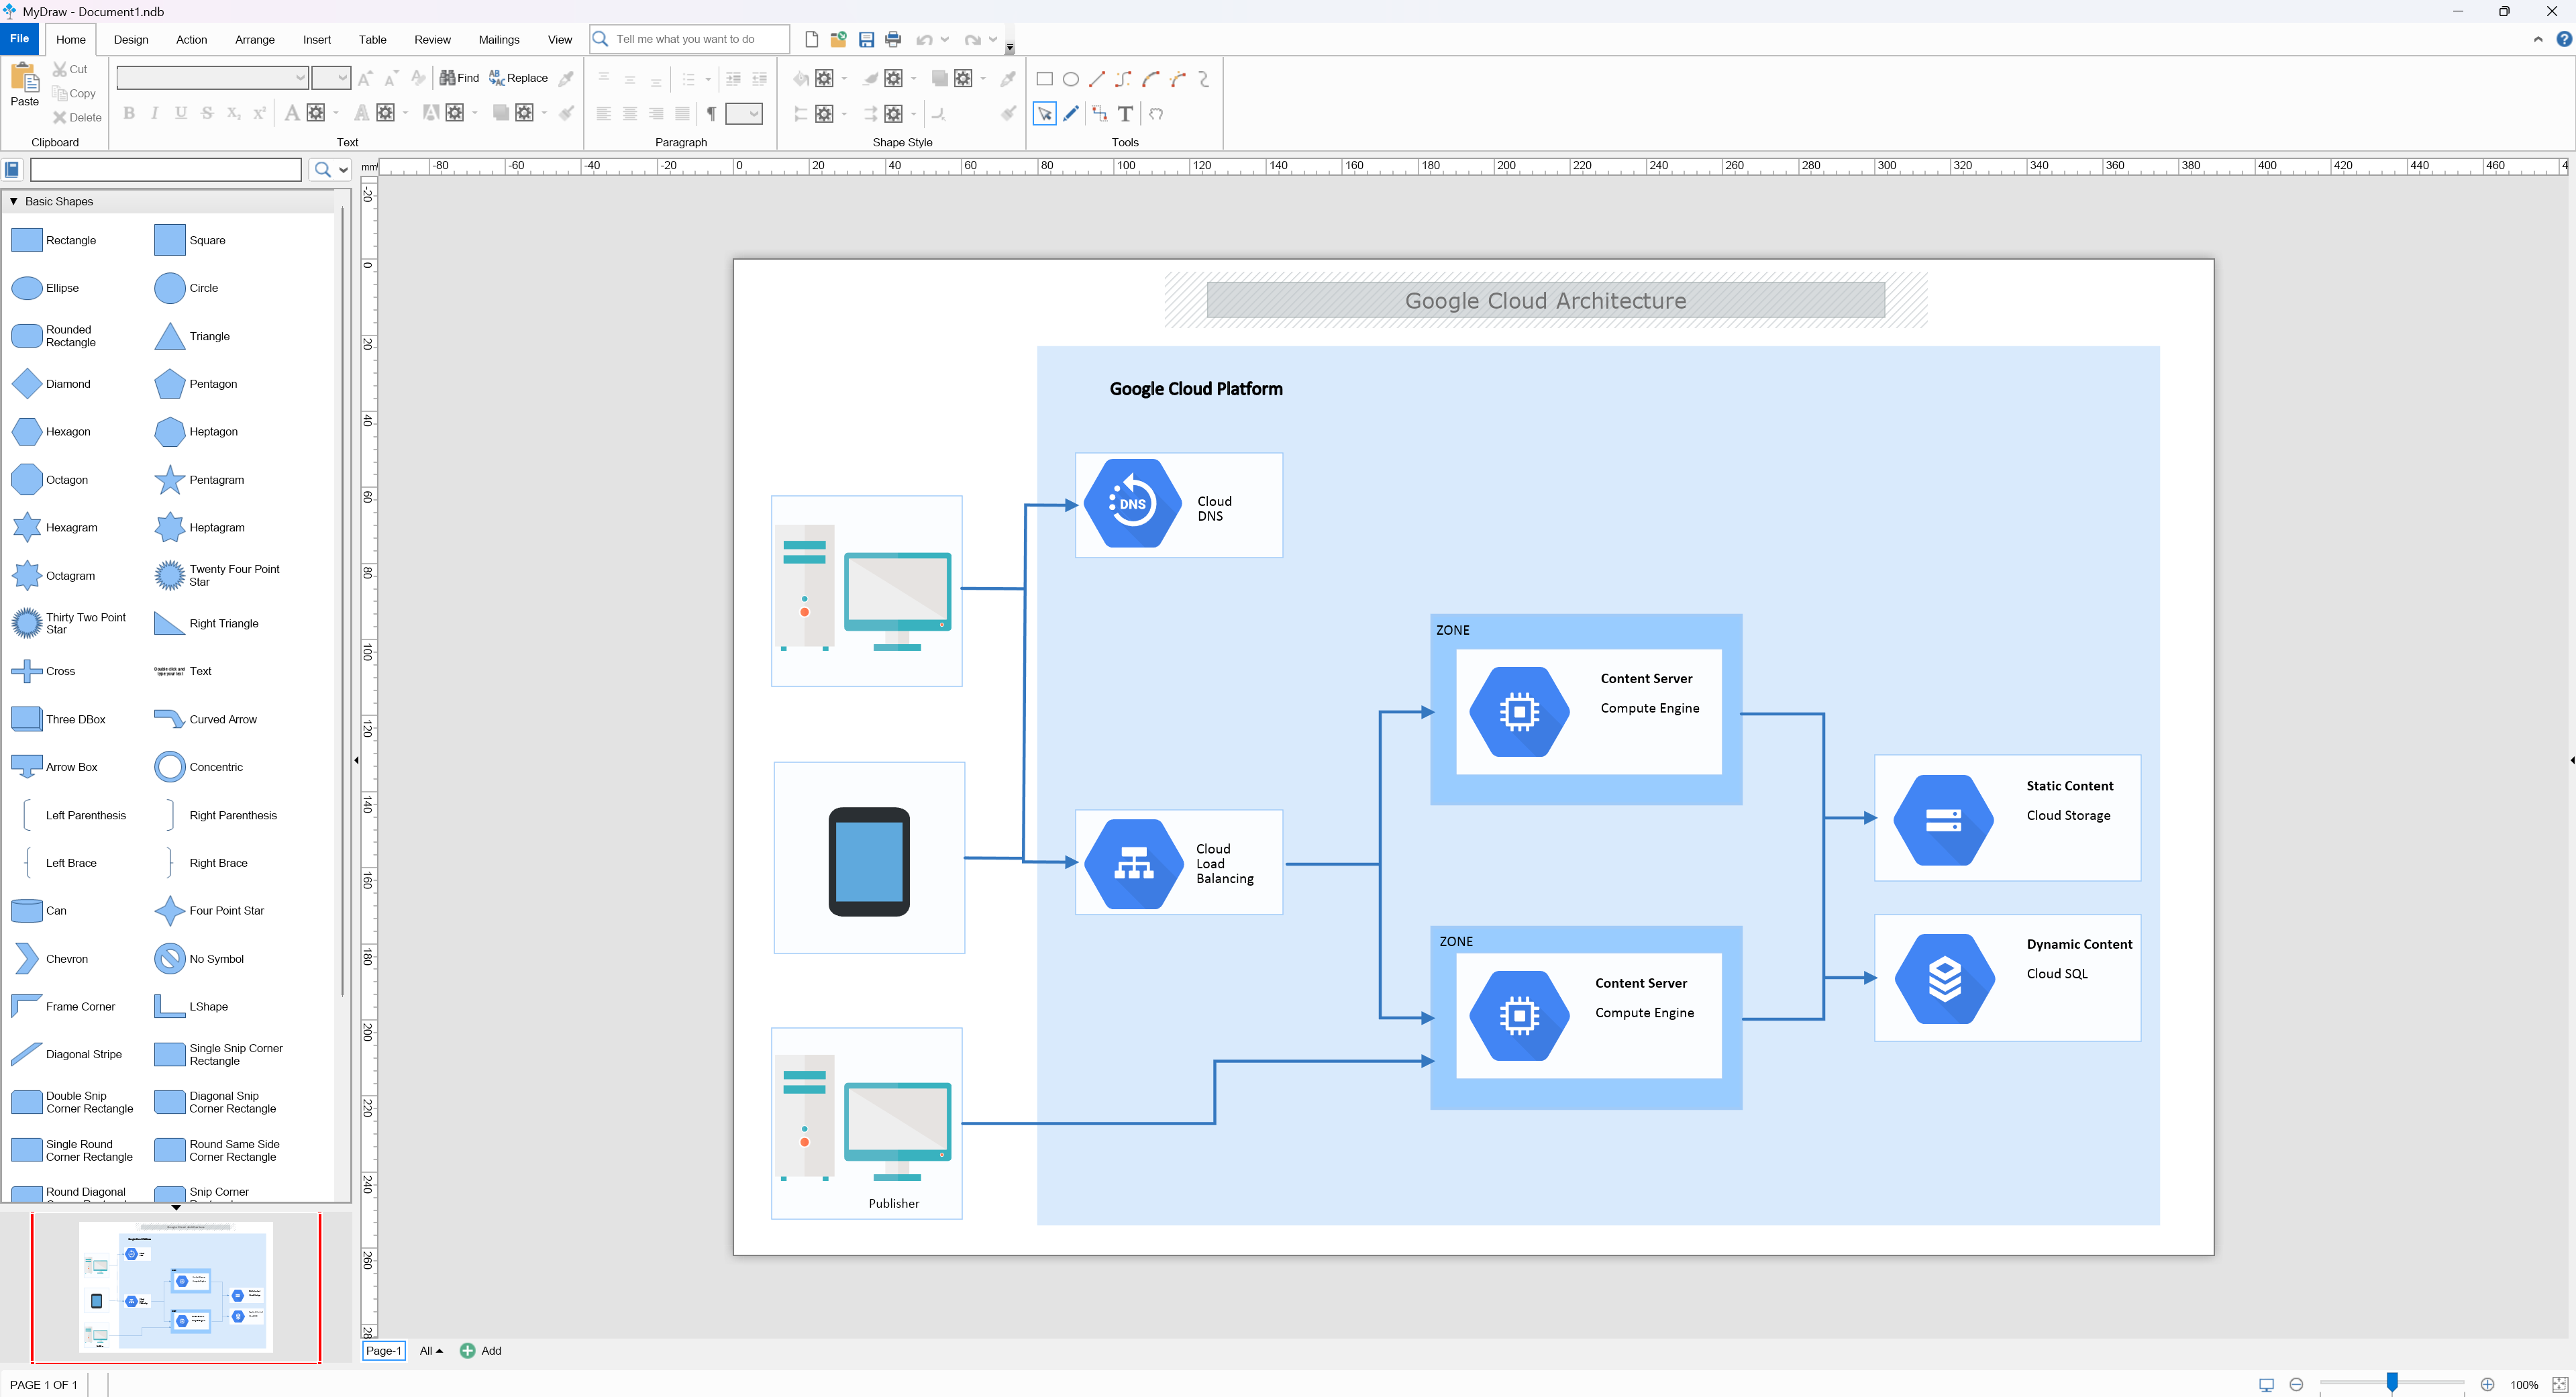Toggle Subscript text formatting
This screenshot has height=1397, width=2576.
point(233,113)
